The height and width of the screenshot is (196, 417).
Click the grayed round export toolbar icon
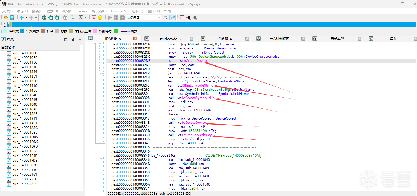point(65,18)
